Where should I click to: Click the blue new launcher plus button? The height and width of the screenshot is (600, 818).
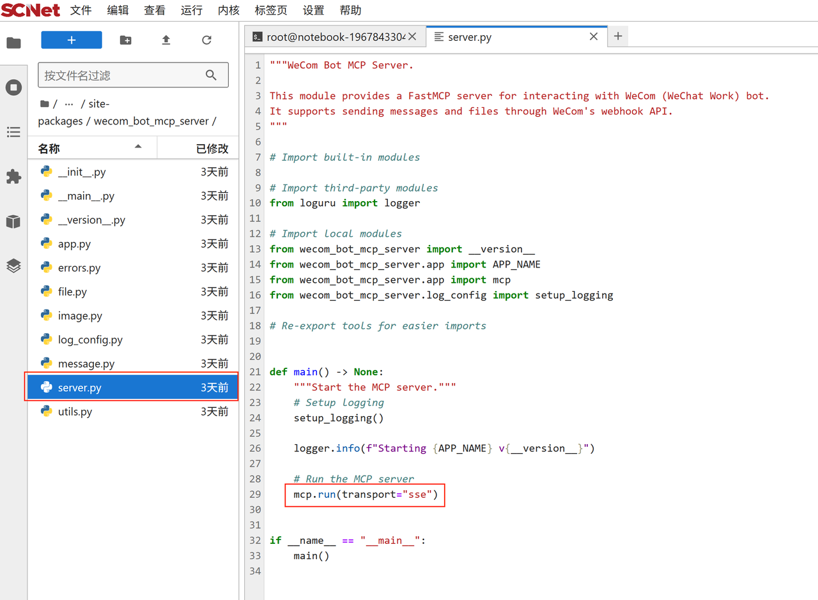(x=72, y=40)
